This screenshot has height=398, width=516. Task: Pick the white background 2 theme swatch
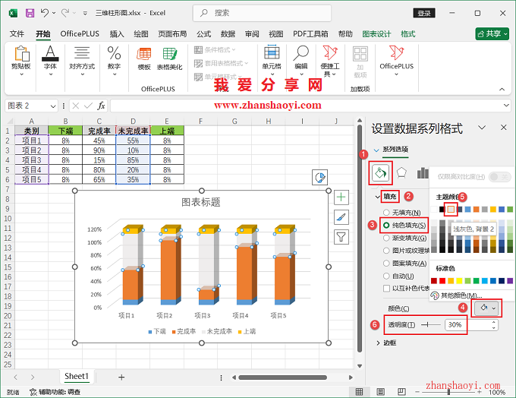click(x=450, y=209)
